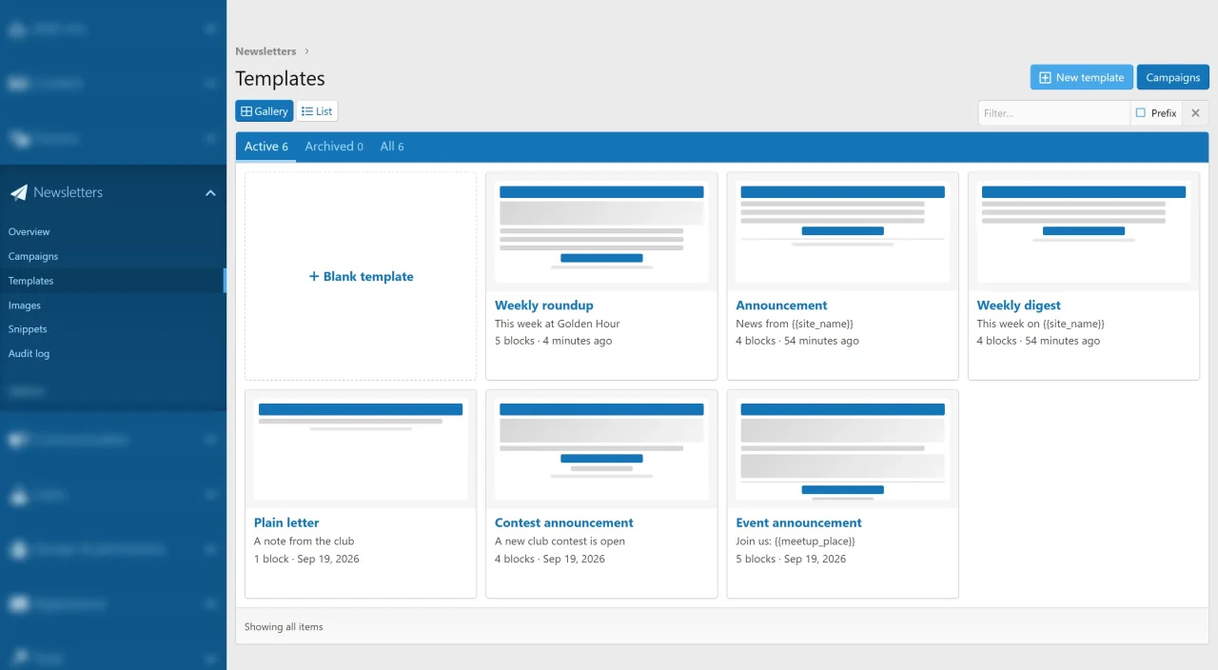
Task: Open the Contest announcement template
Action: 564,522
